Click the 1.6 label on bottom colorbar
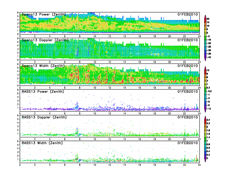Viewport: 229px width, 177px height. click(208, 134)
